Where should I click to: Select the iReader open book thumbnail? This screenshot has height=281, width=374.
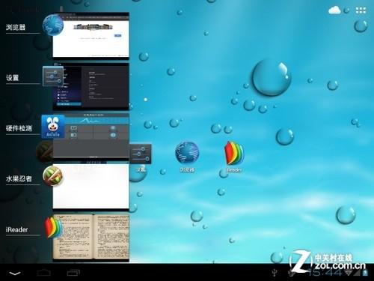(91, 237)
